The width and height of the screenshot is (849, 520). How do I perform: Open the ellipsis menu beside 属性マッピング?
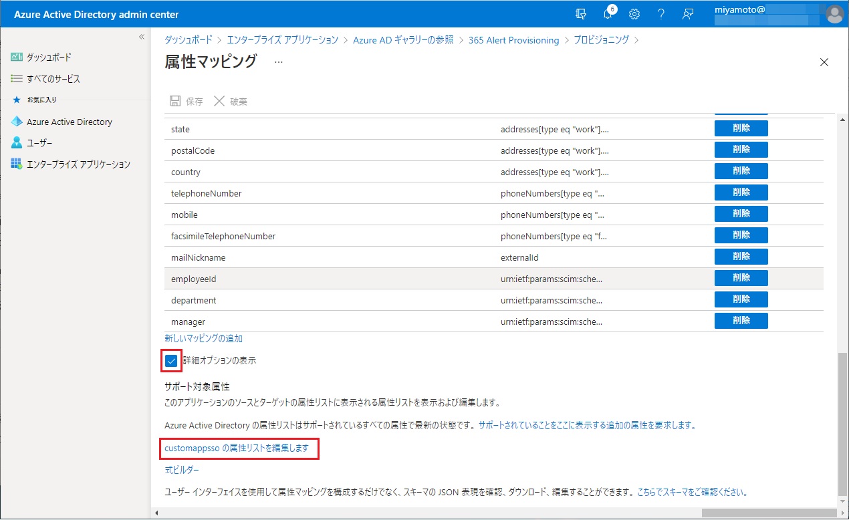click(x=279, y=61)
